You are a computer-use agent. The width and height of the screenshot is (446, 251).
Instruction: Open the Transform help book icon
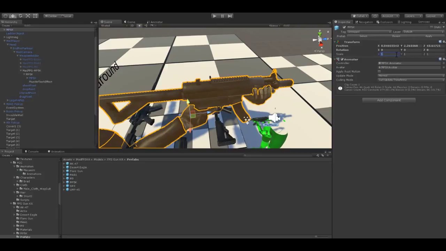[440, 42]
